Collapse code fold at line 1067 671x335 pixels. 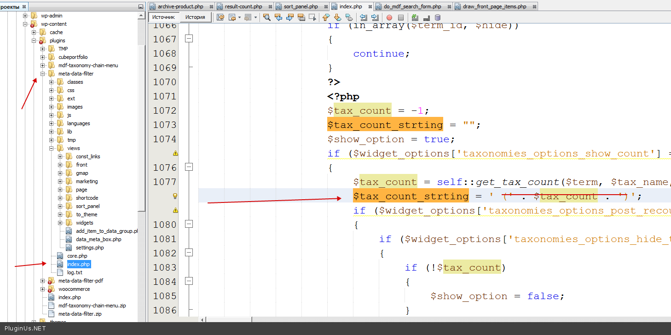pos(188,39)
